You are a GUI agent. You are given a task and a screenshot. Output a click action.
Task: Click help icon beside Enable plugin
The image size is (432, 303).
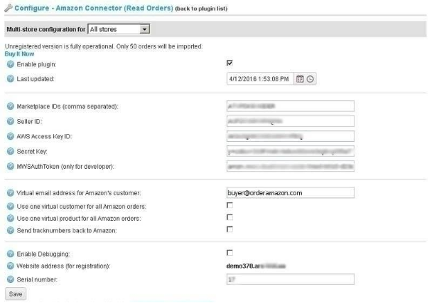pos(10,64)
